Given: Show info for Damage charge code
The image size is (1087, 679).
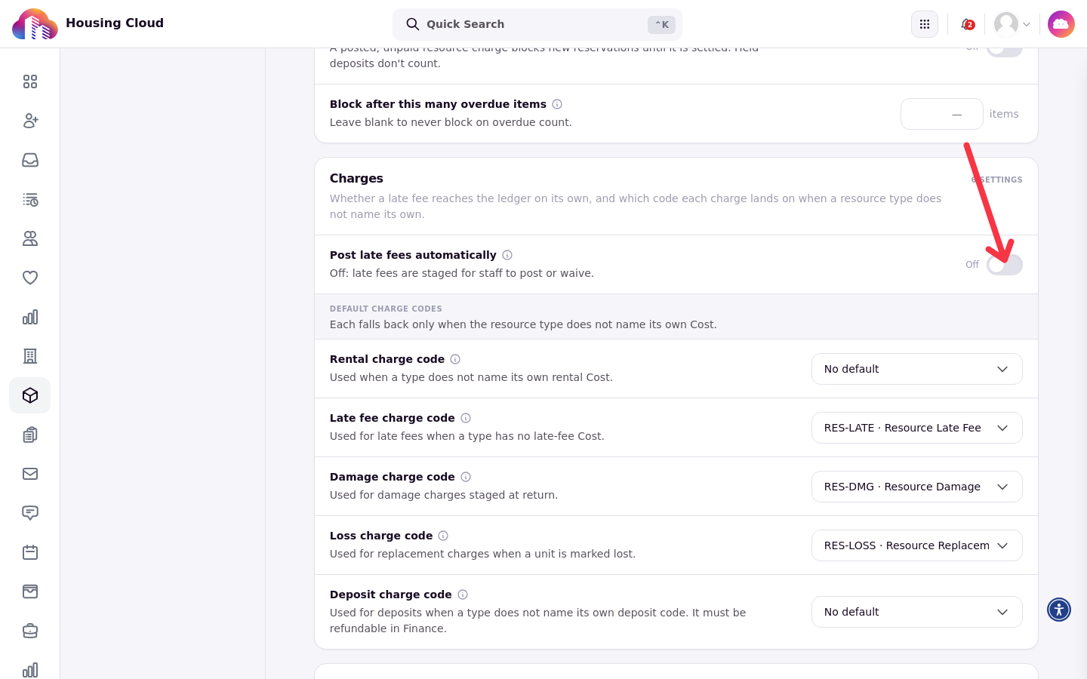Looking at the screenshot, I should click(466, 477).
